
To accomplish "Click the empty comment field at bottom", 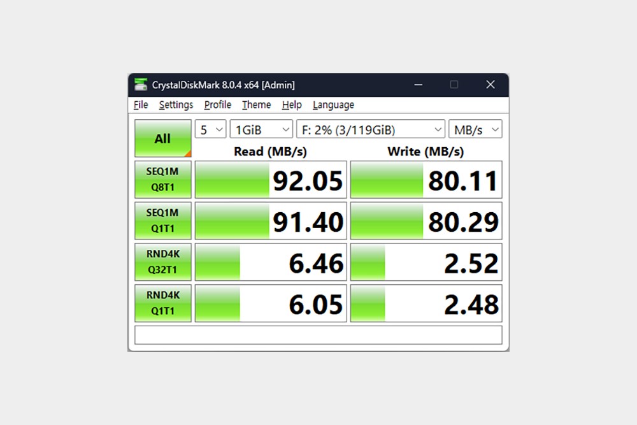I will coord(318,335).
